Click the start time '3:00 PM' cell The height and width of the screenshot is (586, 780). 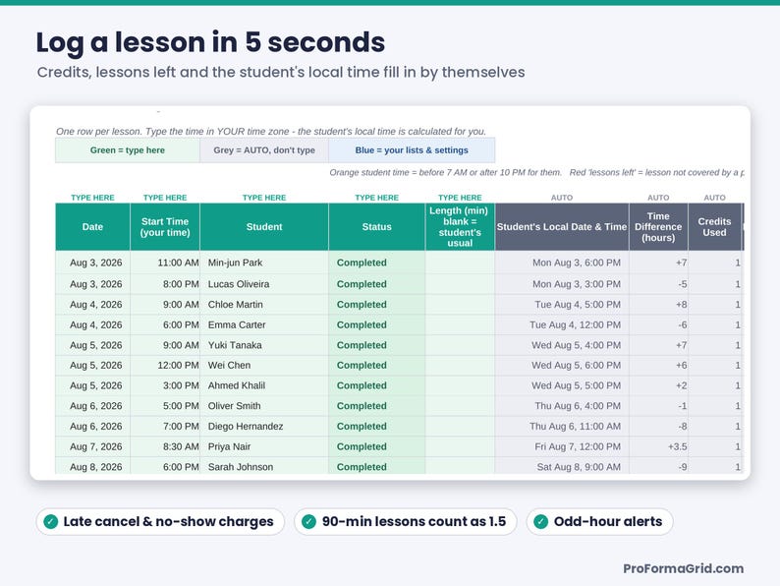pos(165,385)
